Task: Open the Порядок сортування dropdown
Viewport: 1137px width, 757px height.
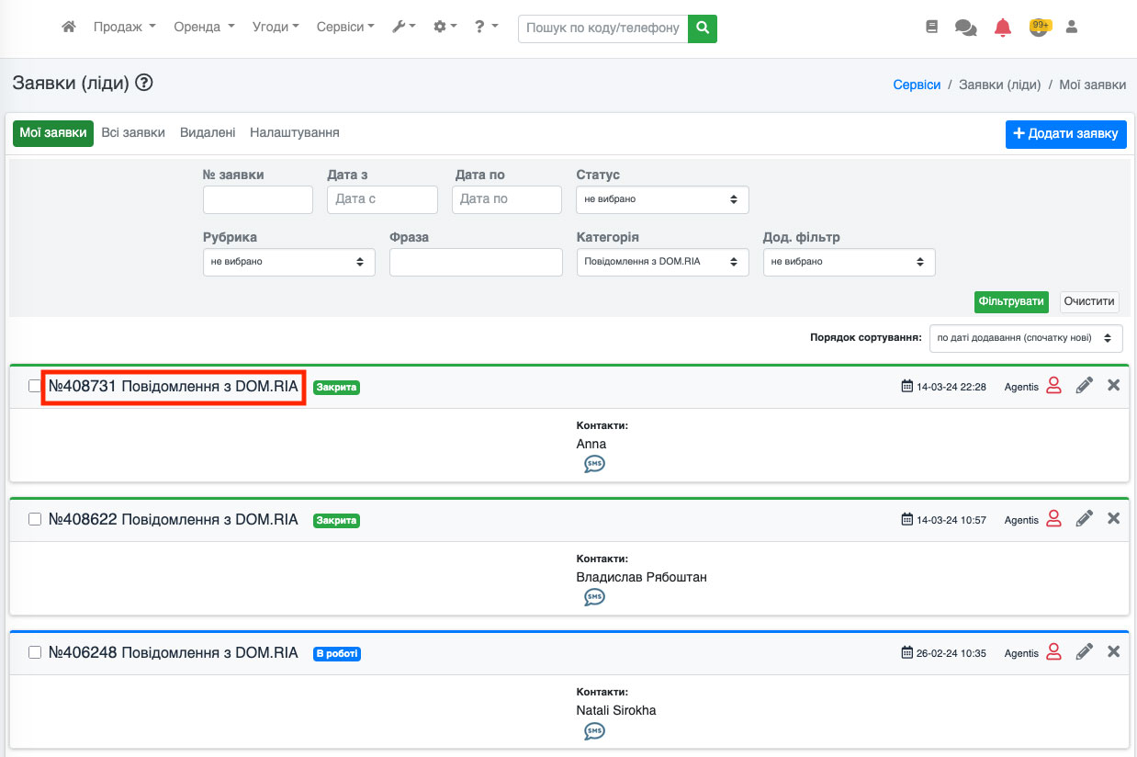Action: pyautogui.click(x=1025, y=337)
